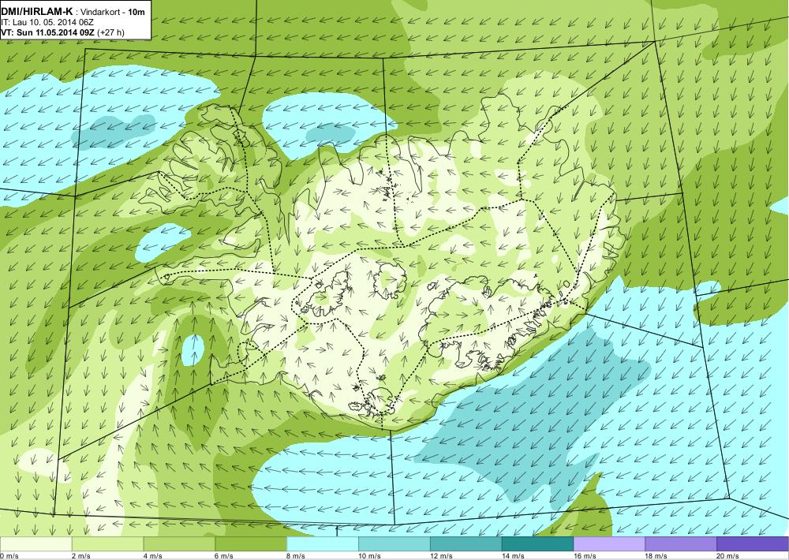The height and width of the screenshot is (560, 789).
Task: Click the '20 m/s' legend label
Action: click(x=728, y=556)
